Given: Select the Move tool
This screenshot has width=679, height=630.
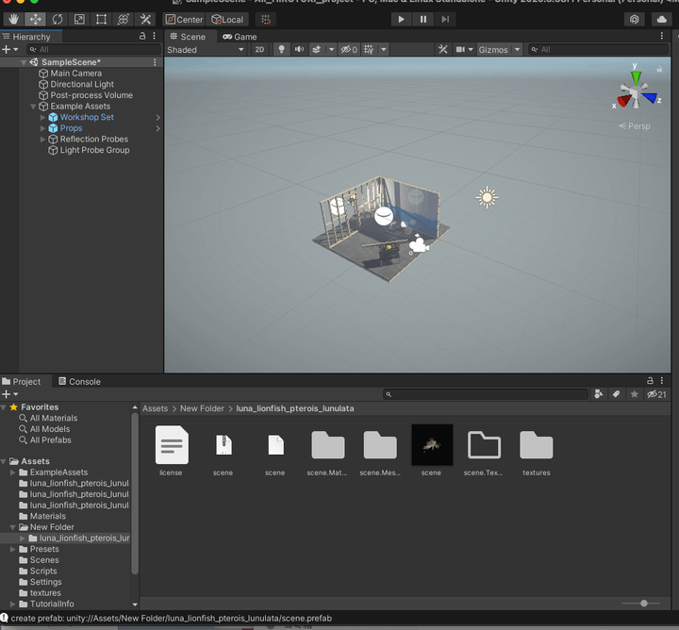Looking at the screenshot, I should tap(35, 19).
